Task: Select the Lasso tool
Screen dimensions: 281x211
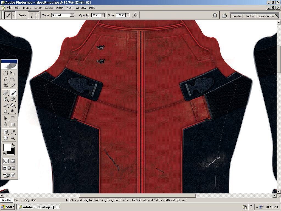Action: [x=6, y=79]
